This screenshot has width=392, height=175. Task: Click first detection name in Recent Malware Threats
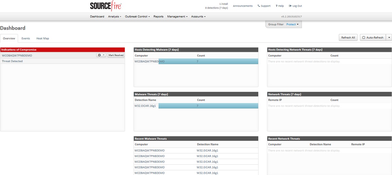[207, 151]
